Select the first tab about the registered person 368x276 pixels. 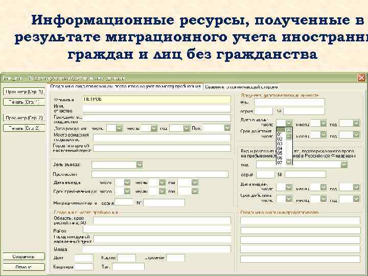(125, 86)
